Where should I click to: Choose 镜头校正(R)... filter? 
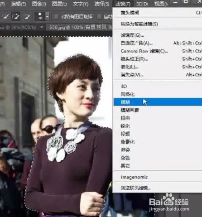158,59
